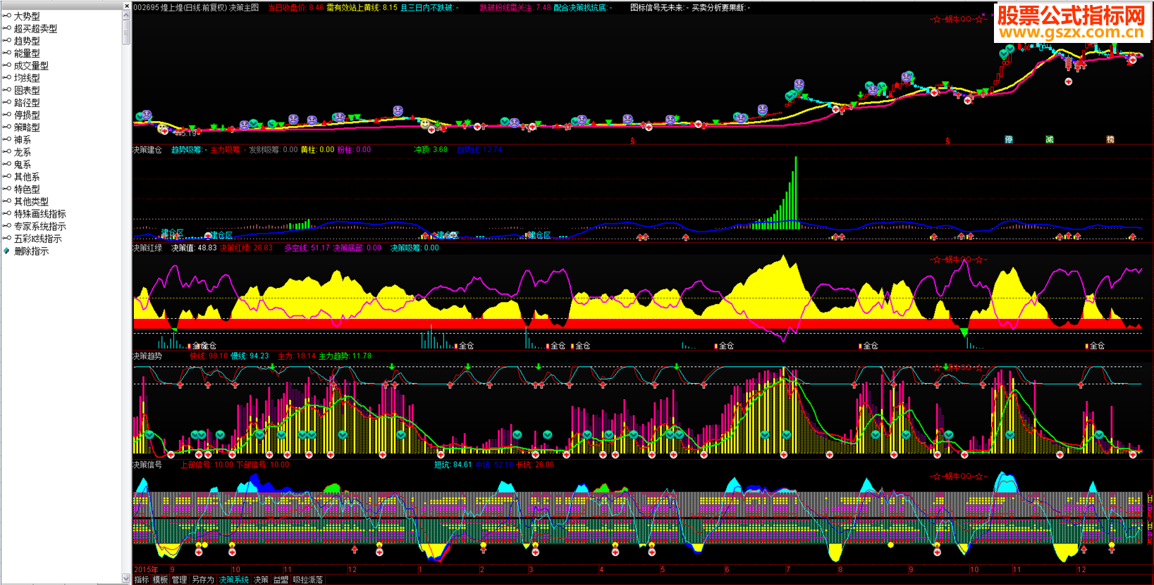Click the 决策信号 sub-chart title
The height and width of the screenshot is (585, 1154).
147,465
